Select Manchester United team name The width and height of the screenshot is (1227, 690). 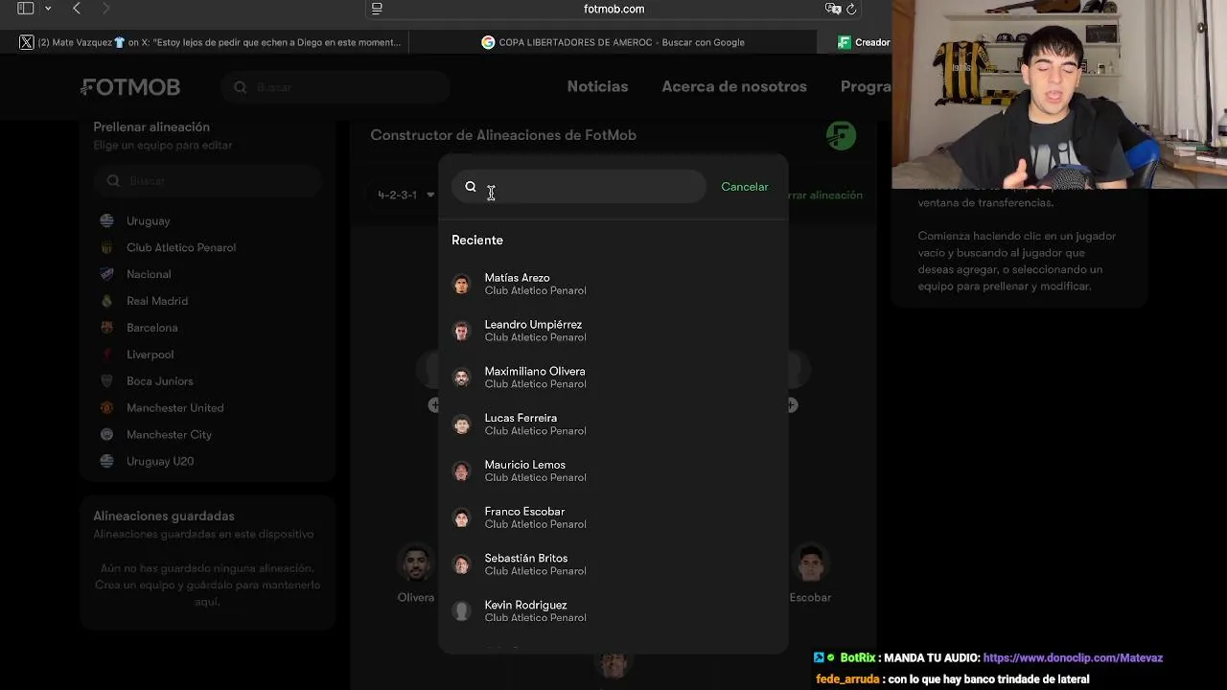[x=175, y=407]
